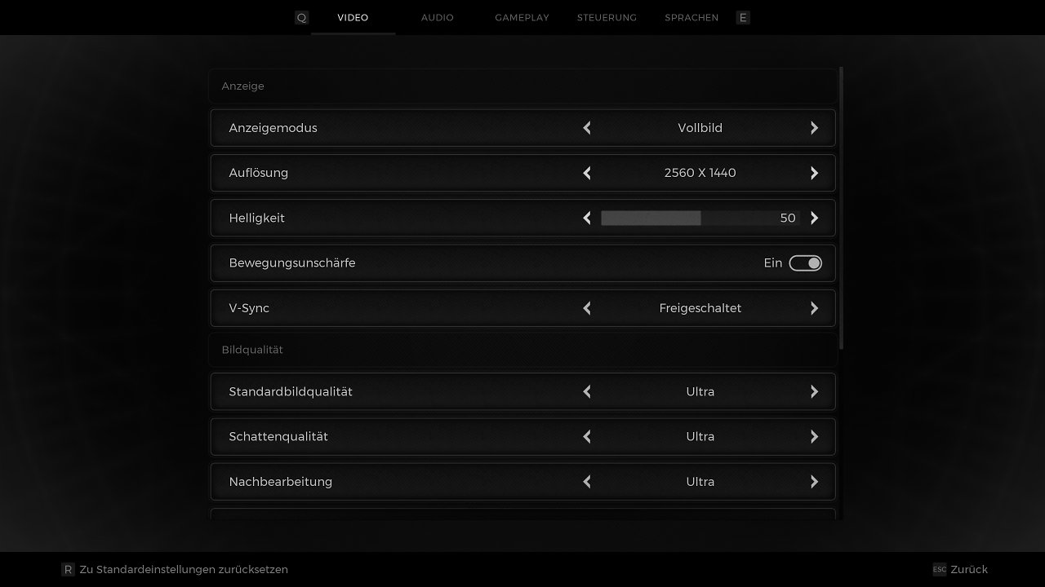Click the settings list vertical scrollbar
1045x587 pixels.
coord(841,209)
